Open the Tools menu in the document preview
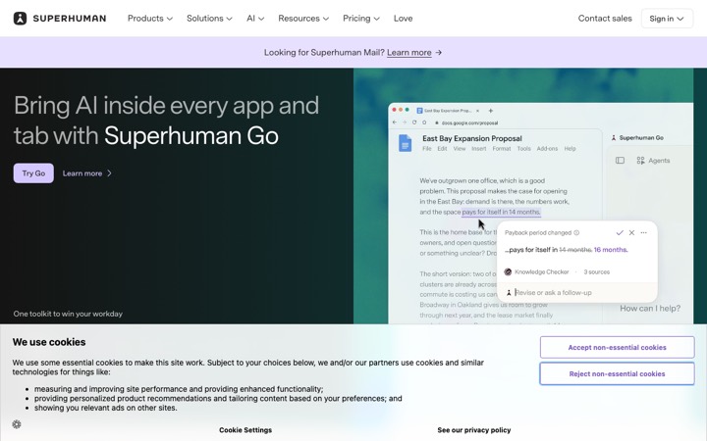707x441 pixels. click(x=524, y=149)
